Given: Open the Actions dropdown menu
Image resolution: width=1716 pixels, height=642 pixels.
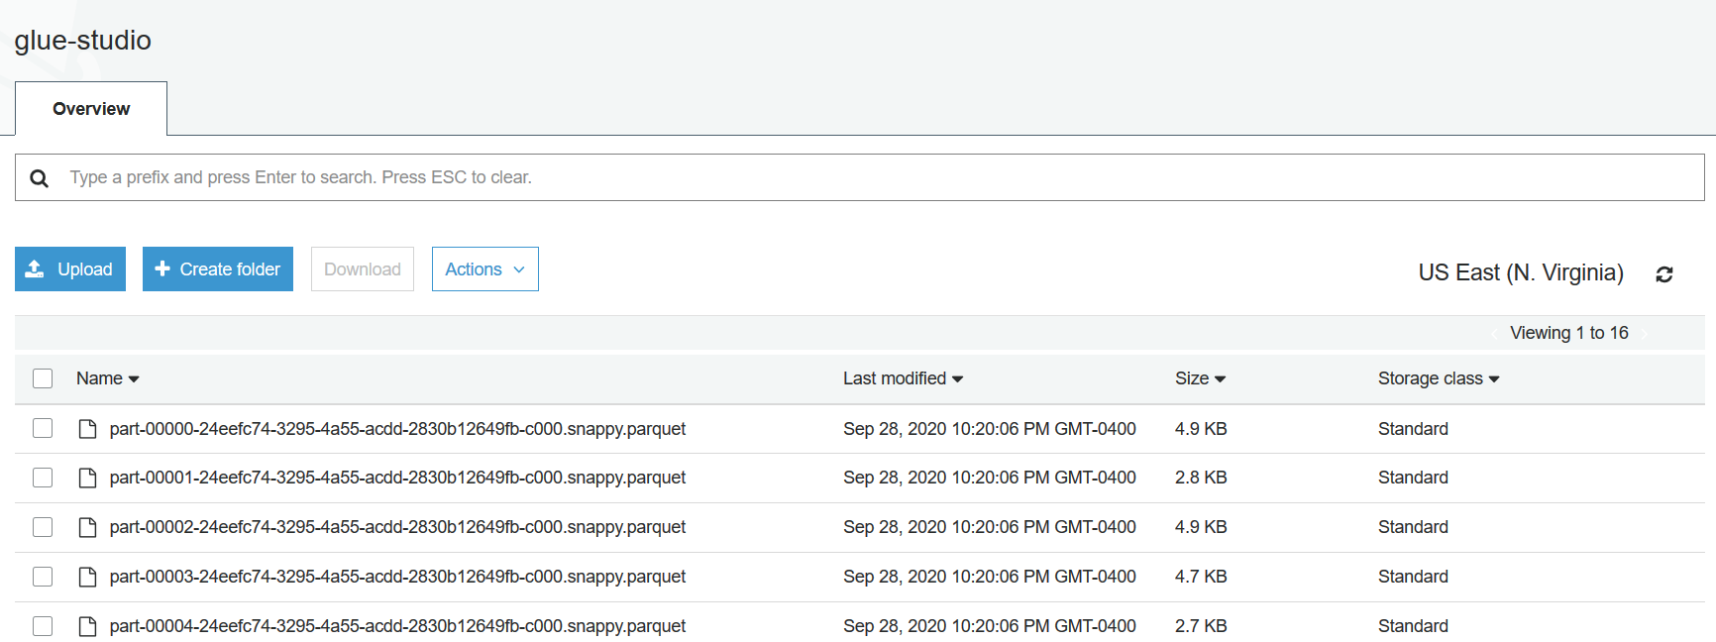Looking at the screenshot, I should tap(484, 269).
